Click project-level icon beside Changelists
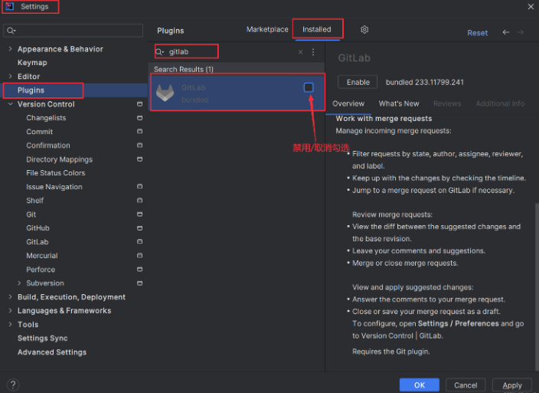The width and height of the screenshot is (539, 393). [139, 117]
